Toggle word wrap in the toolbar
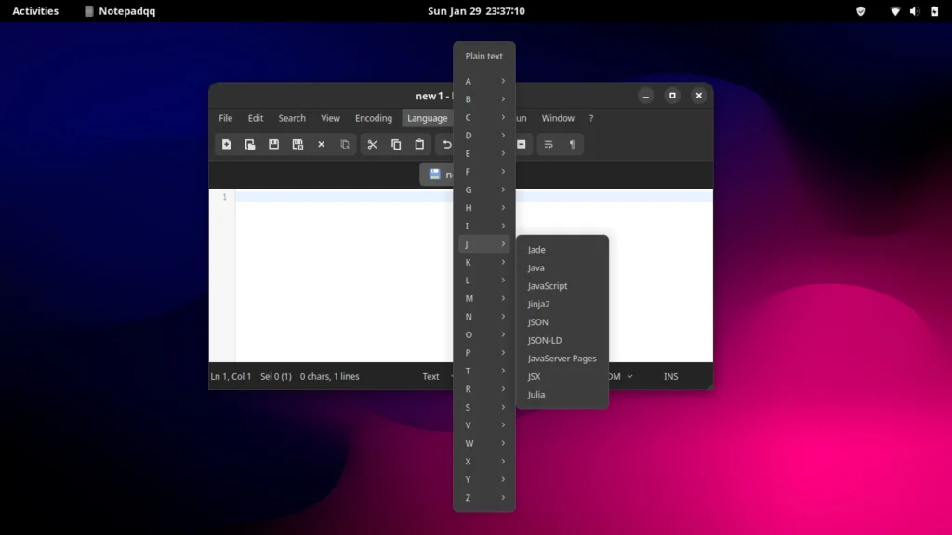 coord(549,144)
